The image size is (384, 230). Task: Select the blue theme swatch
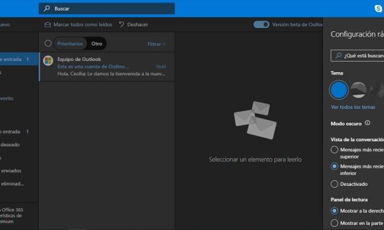(339, 90)
